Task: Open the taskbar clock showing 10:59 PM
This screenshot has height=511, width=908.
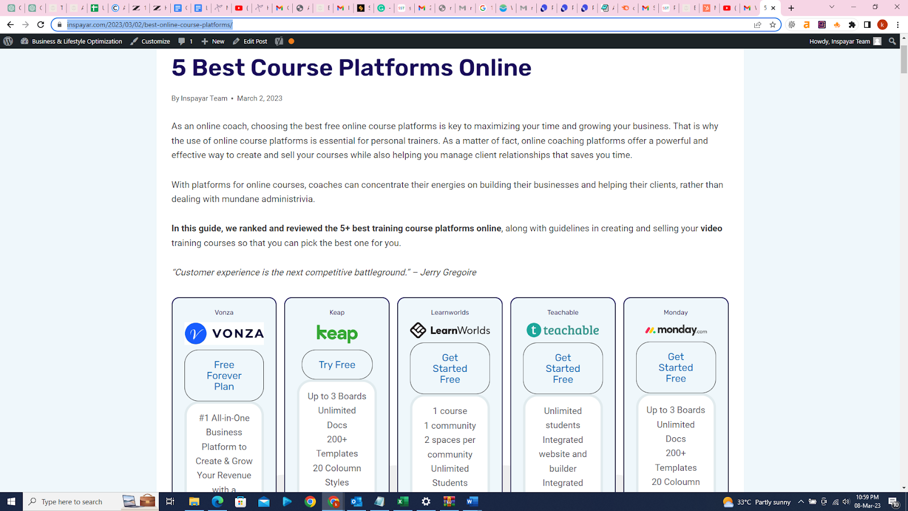Action: (868, 501)
